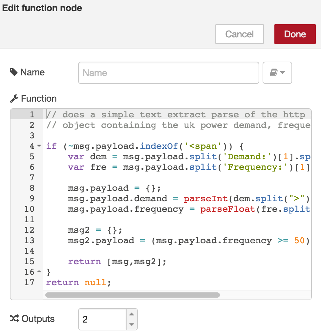Click line number 17 in gutter
The height and width of the screenshot is (335, 321).
(x=29, y=282)
